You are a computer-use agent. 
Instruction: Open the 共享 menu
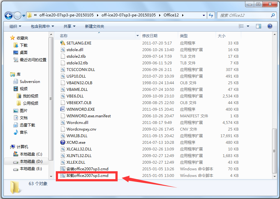coord(69,26)
